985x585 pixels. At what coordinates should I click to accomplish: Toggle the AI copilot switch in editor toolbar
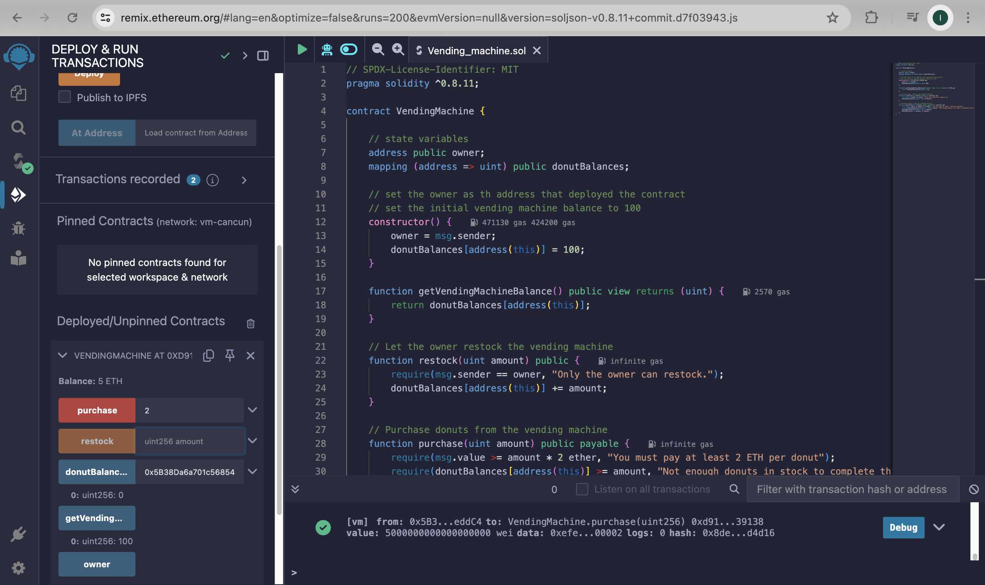[348, 49]
